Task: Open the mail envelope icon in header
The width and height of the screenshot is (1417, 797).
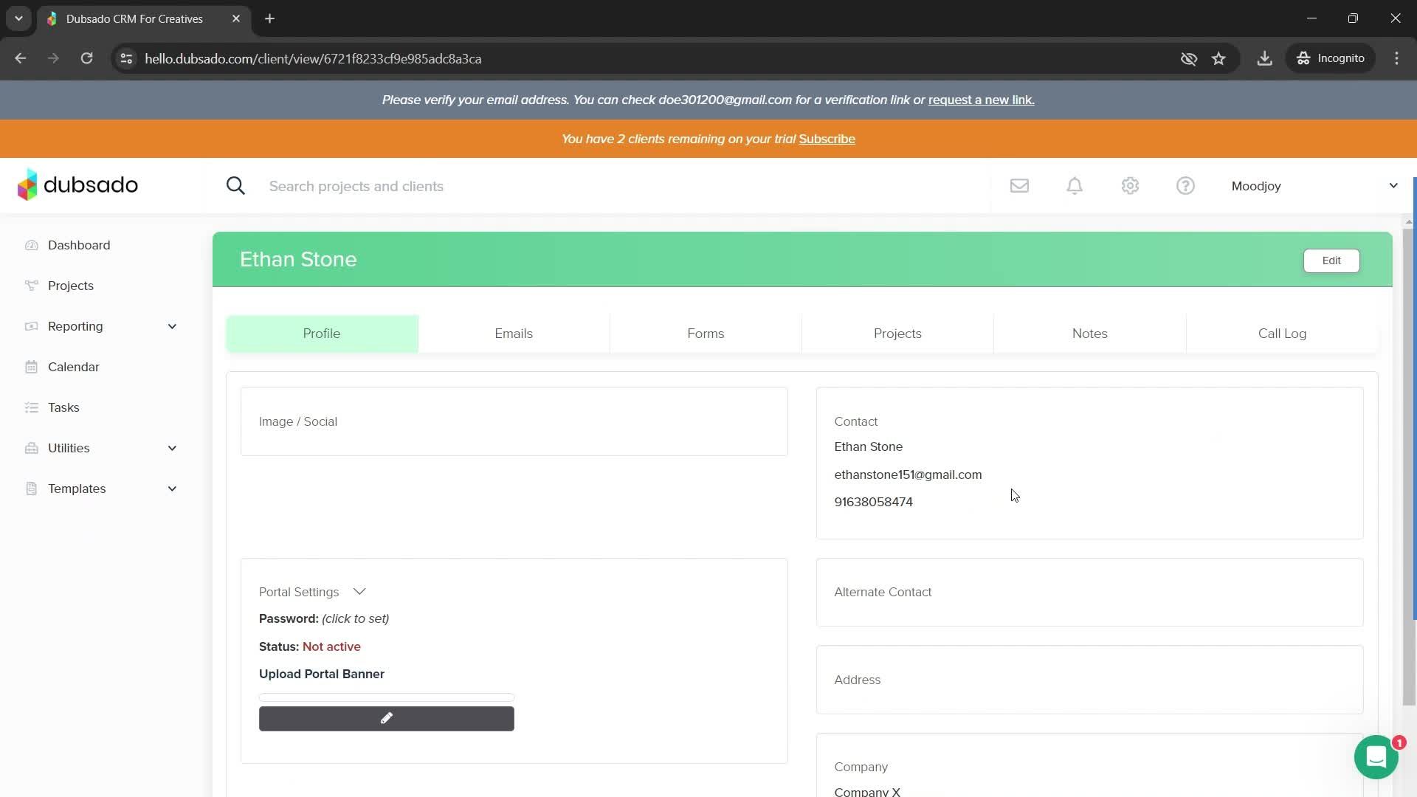Action: pyautogui.click(x=1019, y=186)
